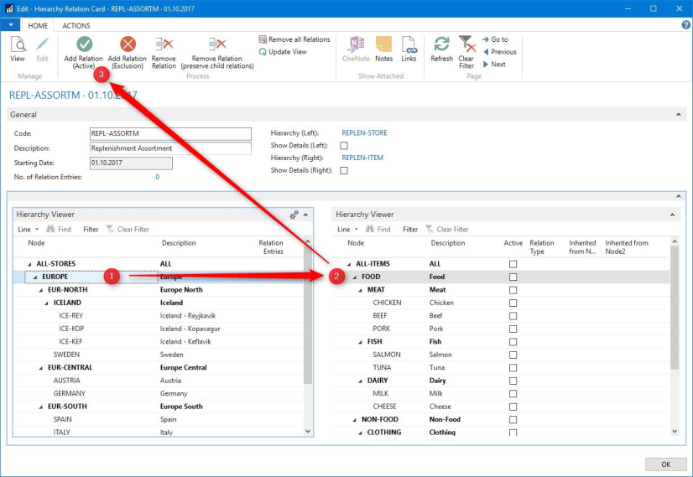Image resolution: width=693 pixels, height=477 pixels.
Task: Click the Clear Filter ribbon icon
Action: coord(466,44)
